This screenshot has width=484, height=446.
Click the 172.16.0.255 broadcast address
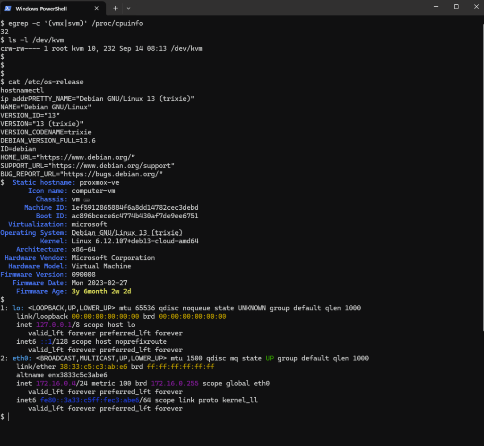tap(175, 384)
